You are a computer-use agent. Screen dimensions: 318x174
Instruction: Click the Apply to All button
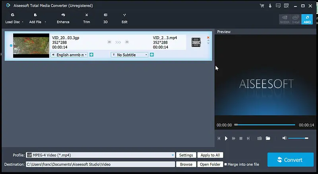point(210,155)
